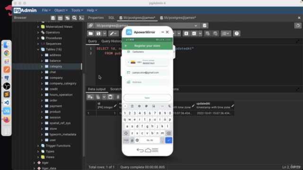This screenshot has height=170, width=303.
Task: Tap the Android home navigation button
Action: coord(148,150)
